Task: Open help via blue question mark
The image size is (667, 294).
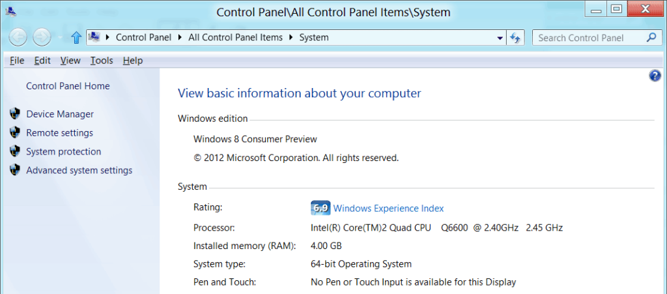Action: tap(655, 76)
